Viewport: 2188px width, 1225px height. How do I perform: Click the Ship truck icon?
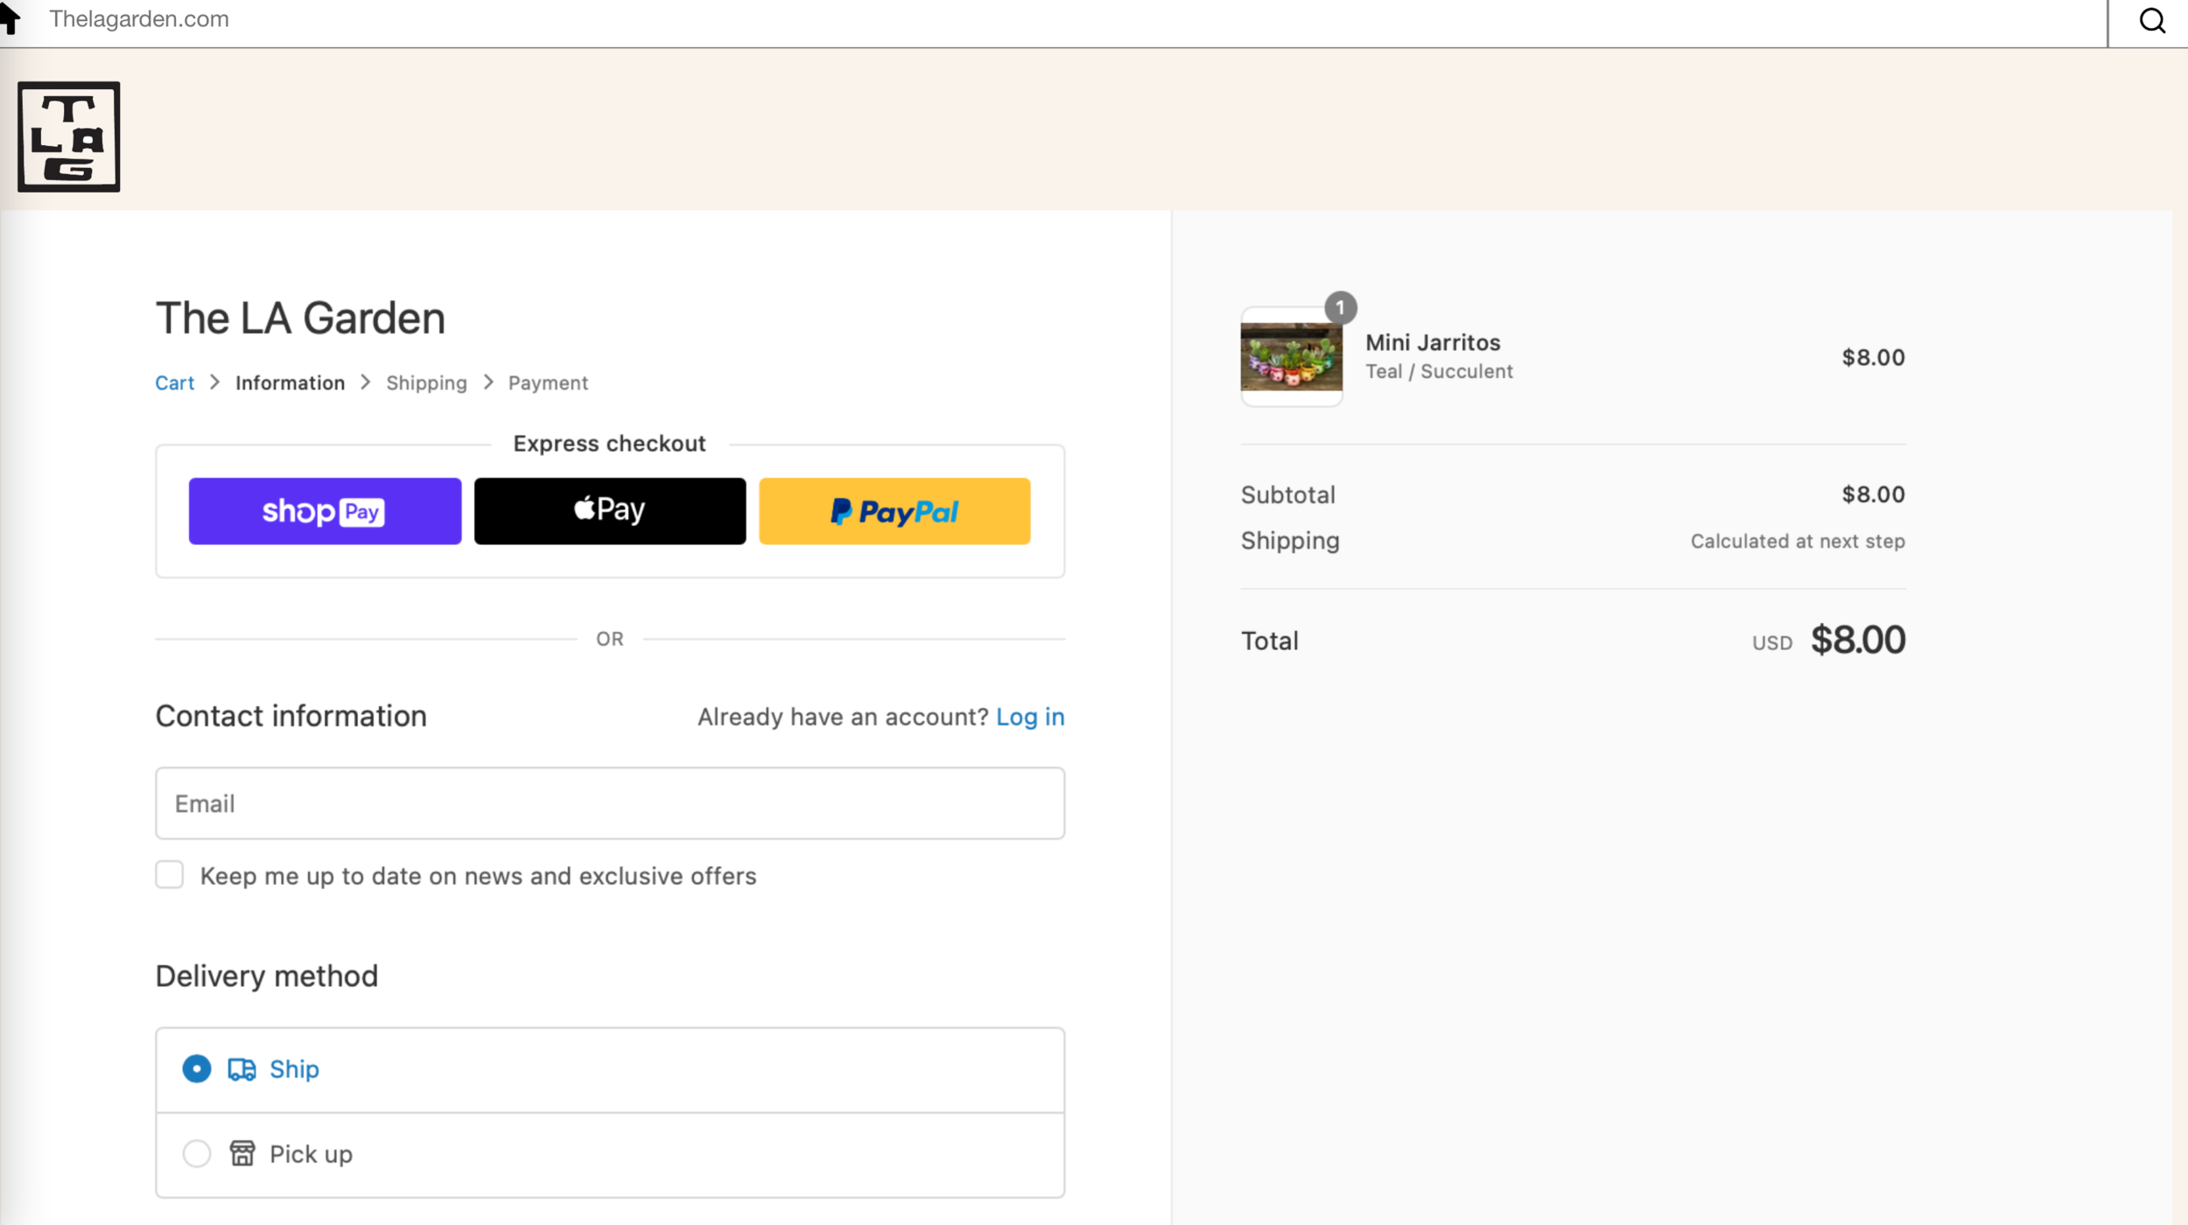tap(242, 1069)
